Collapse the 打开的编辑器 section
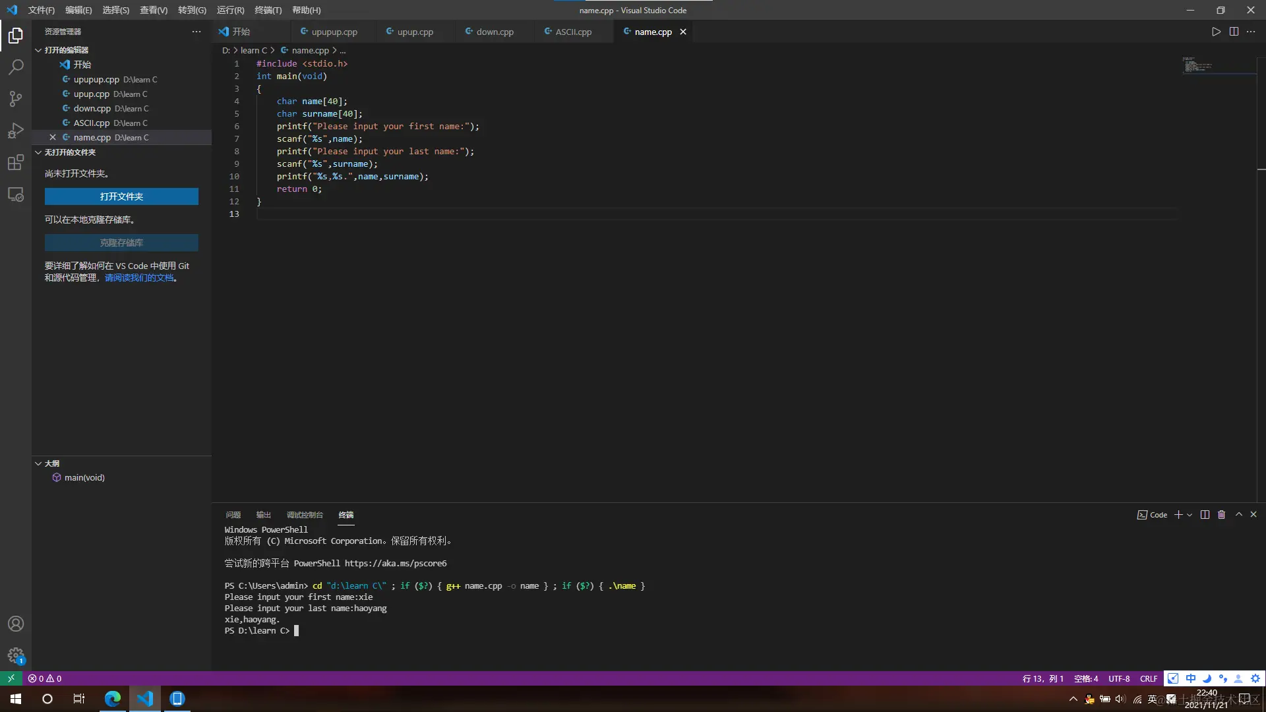 (38, 50)
